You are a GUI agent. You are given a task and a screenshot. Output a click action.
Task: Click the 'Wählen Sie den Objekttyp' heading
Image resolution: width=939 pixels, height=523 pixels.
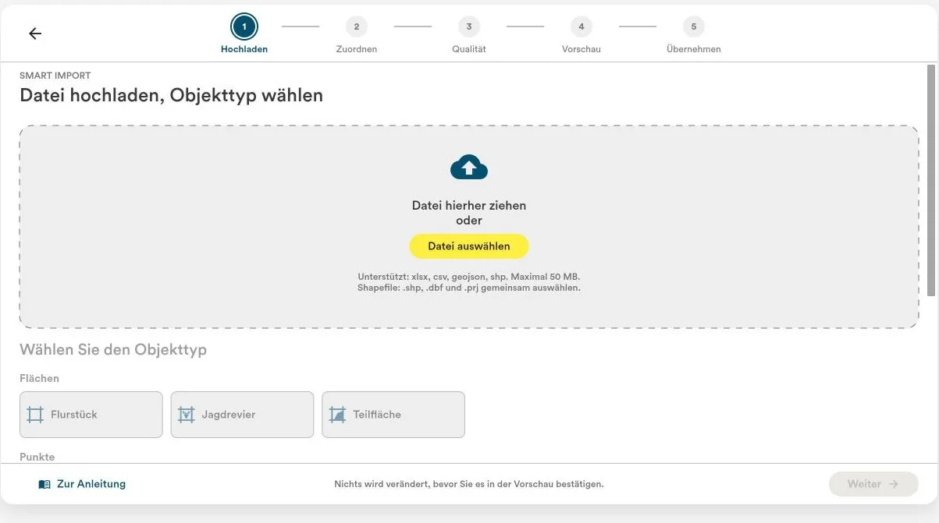[x=113, y=349]
